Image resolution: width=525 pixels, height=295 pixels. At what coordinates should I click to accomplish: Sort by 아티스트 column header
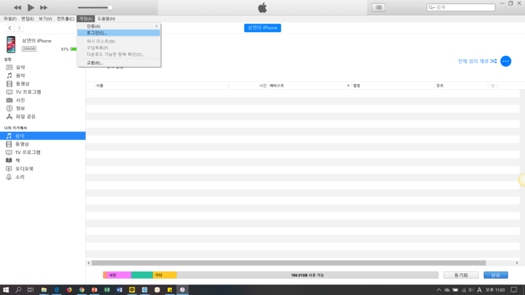(310, 86)
